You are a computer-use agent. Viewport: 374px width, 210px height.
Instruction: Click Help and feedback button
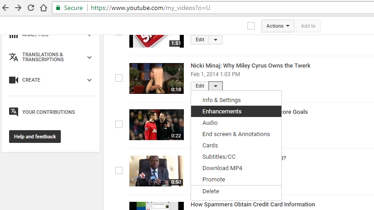point(35,137)
